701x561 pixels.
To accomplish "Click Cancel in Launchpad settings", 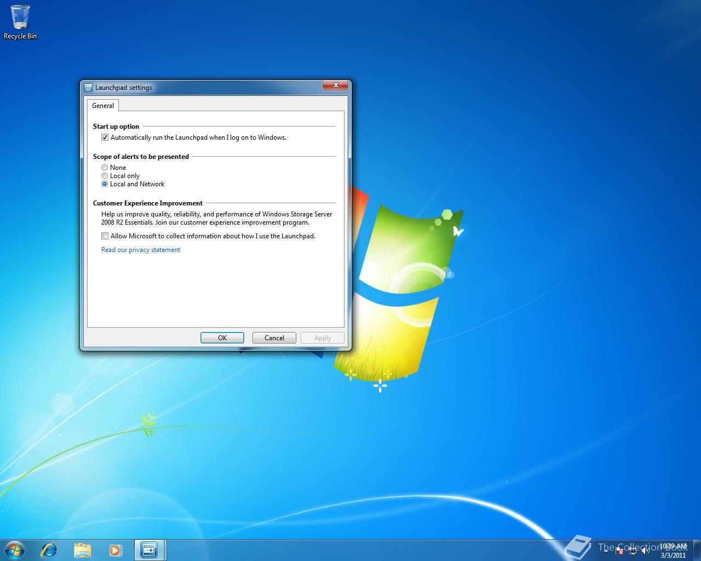I will [274, 338].
